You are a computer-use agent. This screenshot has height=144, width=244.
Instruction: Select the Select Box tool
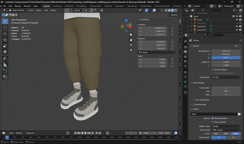pyautogui.click(x=5, y=21)
